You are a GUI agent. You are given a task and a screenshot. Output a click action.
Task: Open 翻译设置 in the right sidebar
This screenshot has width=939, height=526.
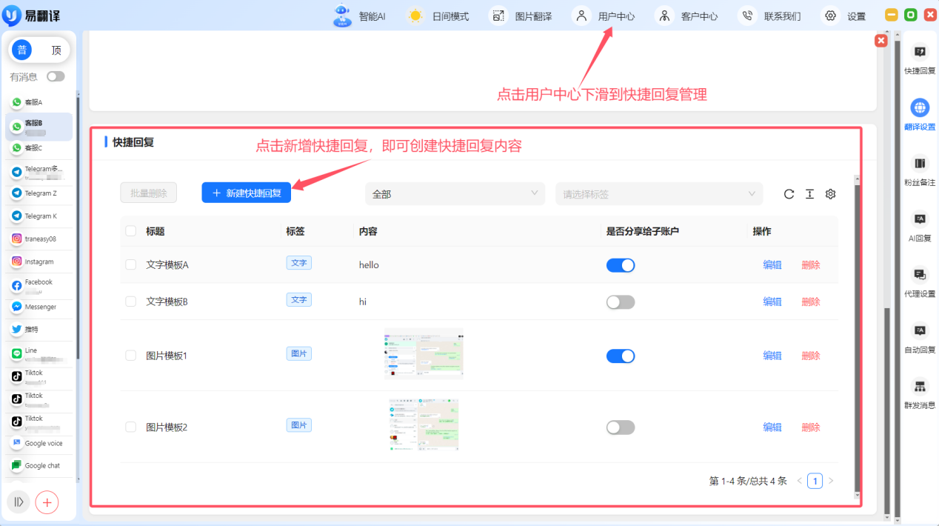click(x=920, y=115)
